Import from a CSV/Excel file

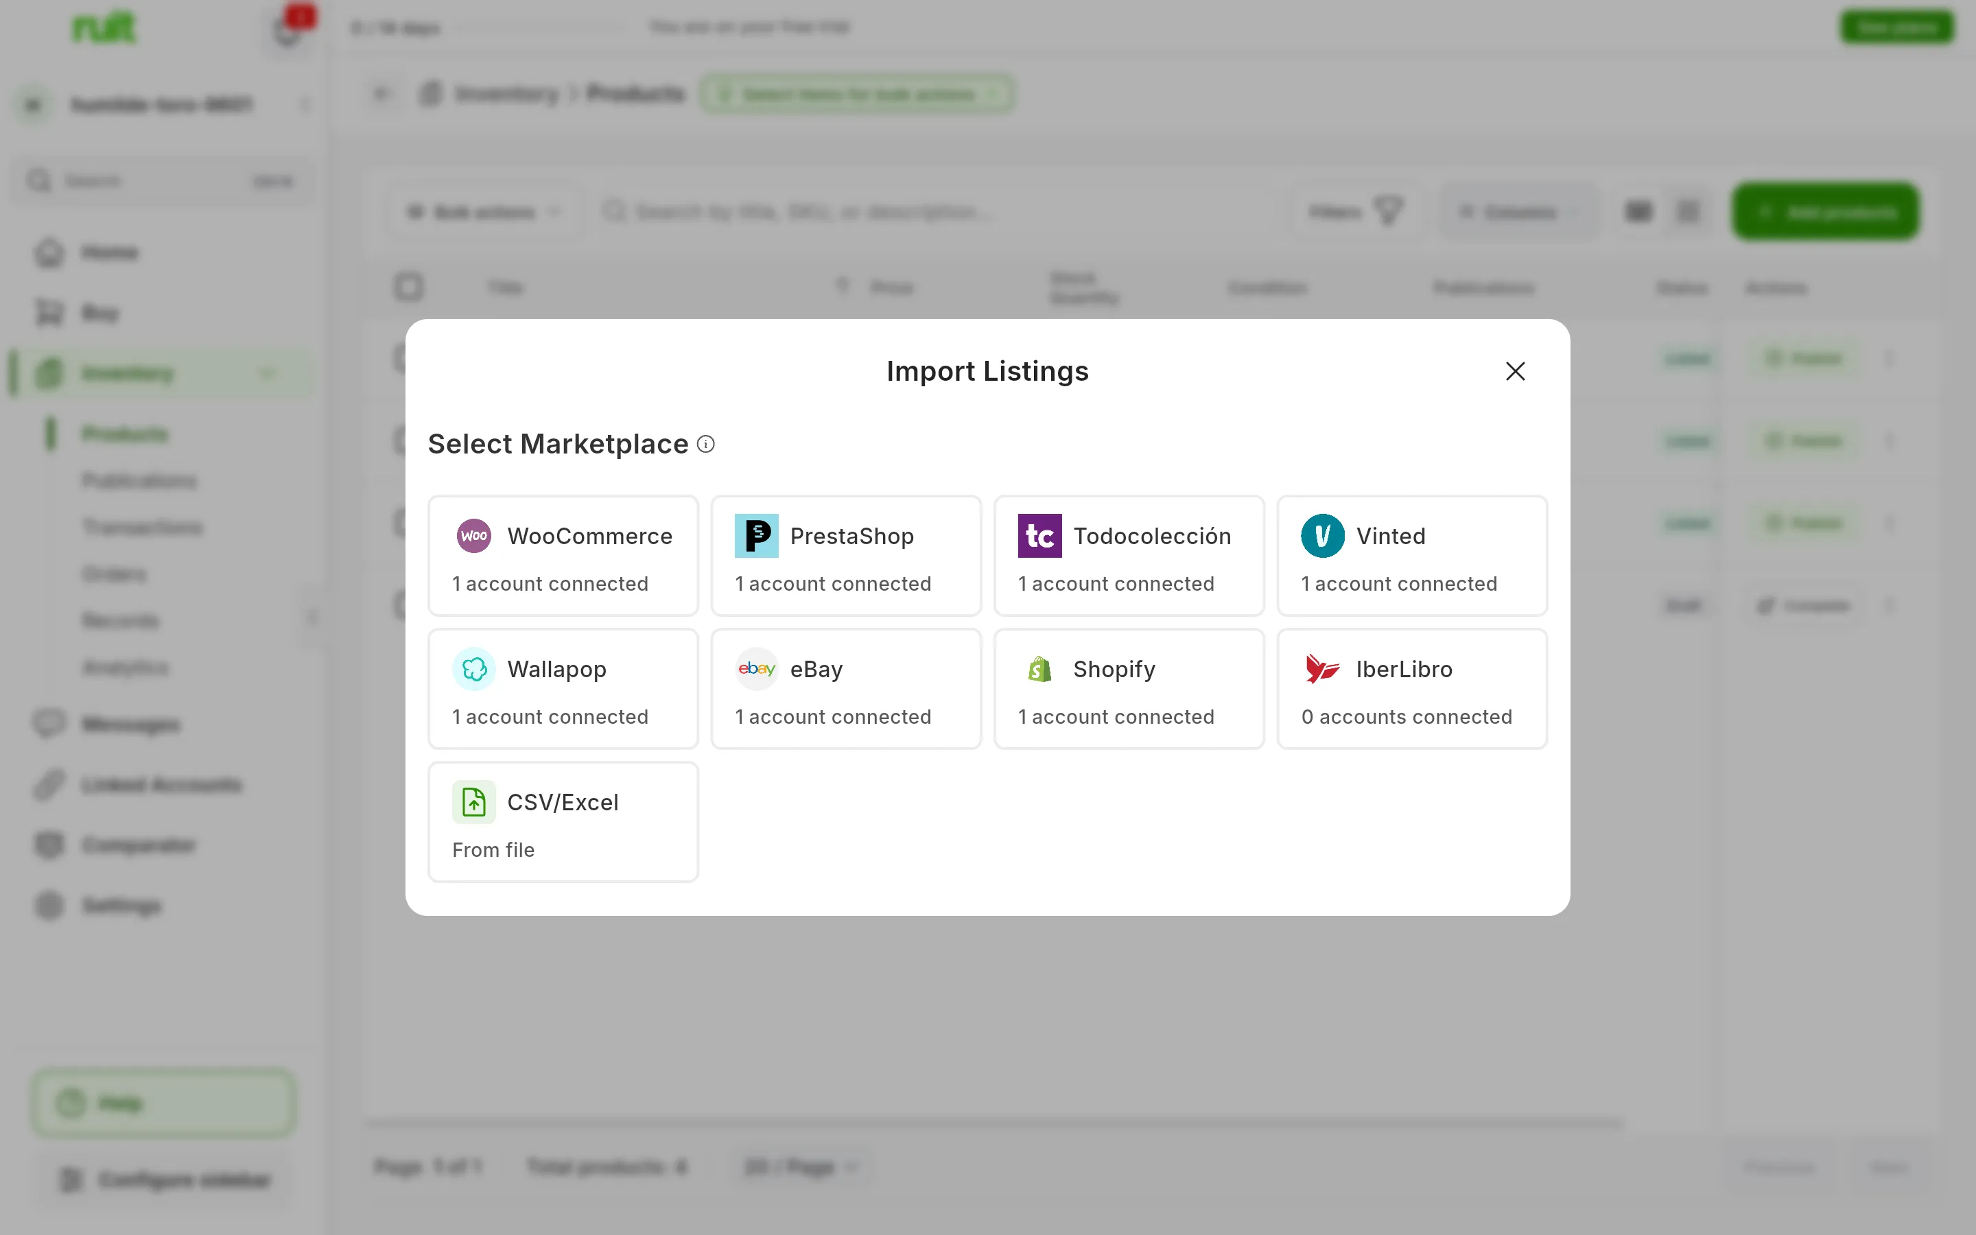pyautogui.click(x=563, y=822)
